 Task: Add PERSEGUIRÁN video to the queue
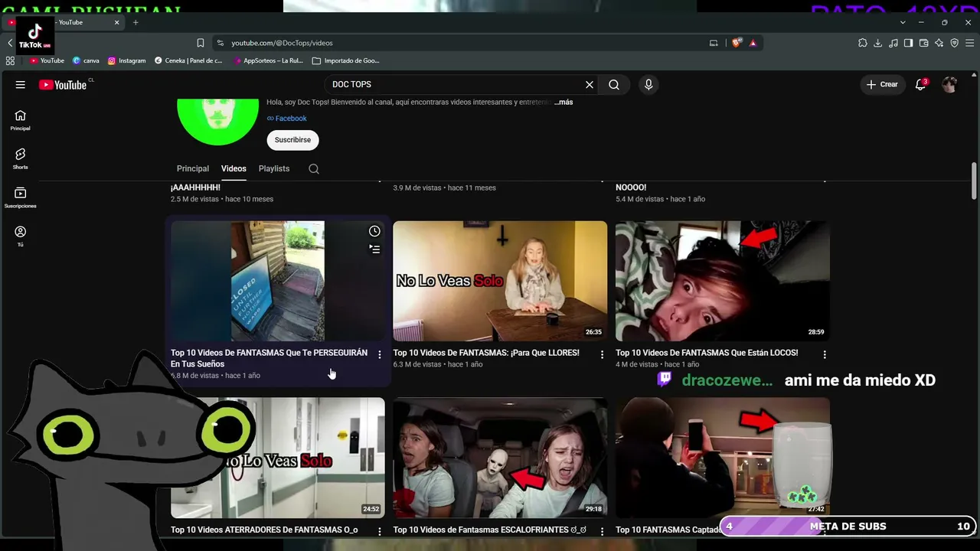click(374, 249)
